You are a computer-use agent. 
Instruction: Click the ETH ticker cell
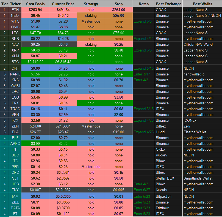(15, 10)
